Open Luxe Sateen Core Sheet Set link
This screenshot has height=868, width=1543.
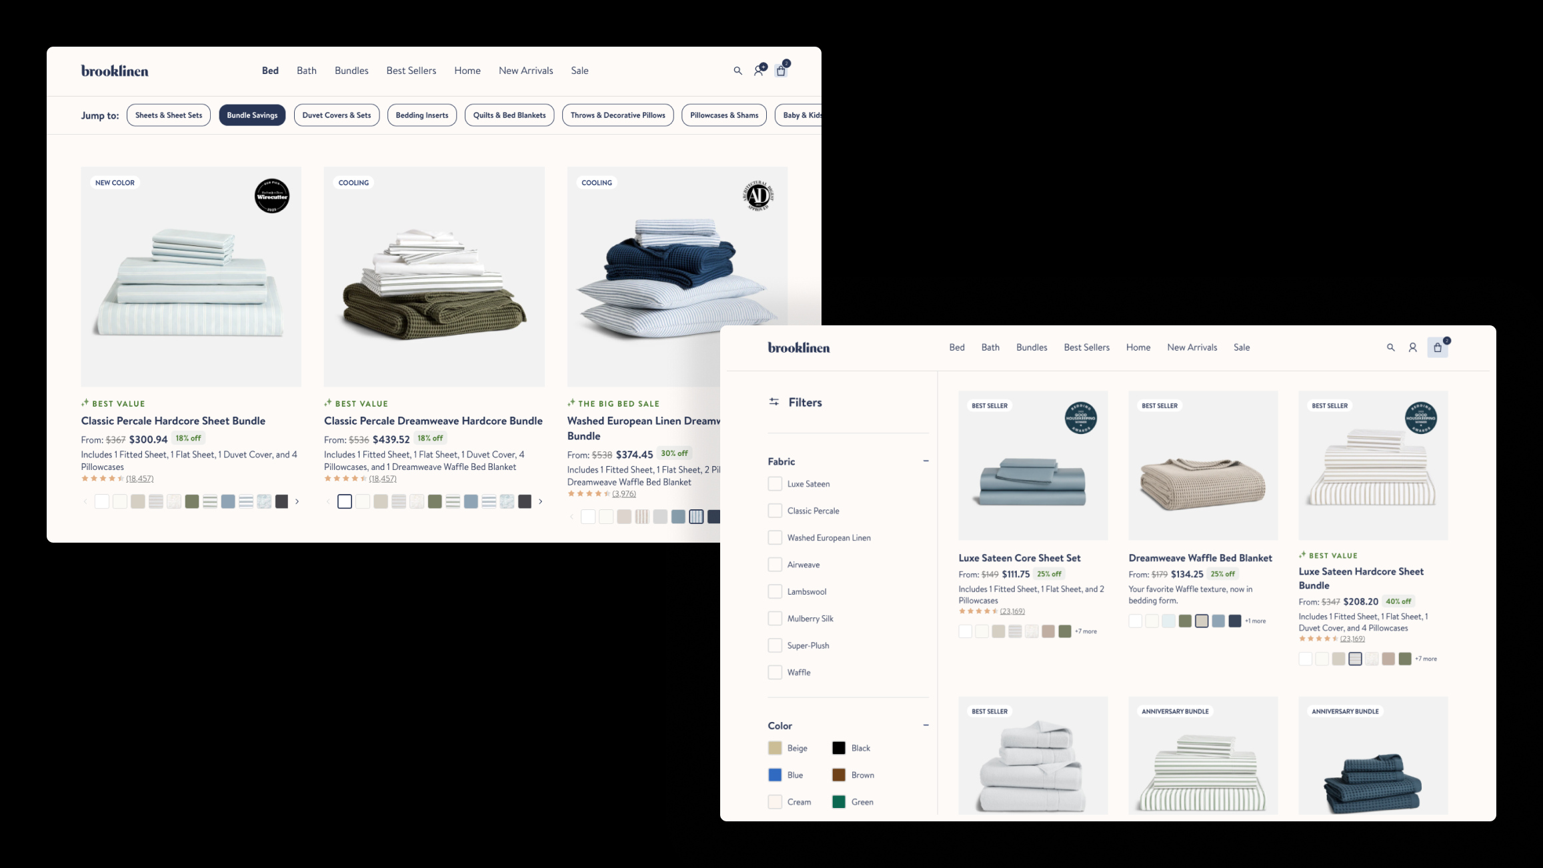click(1019, 558)
